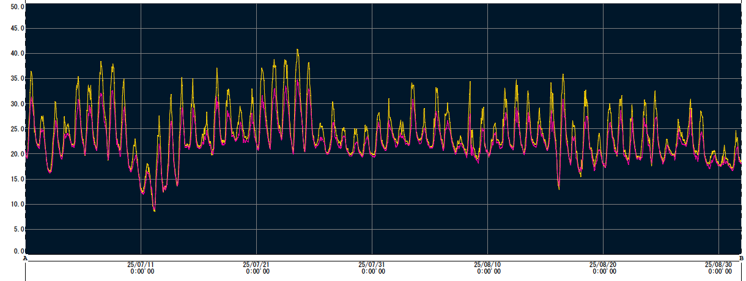Select the 25.0 value on the vertical axis
Viewport: 746px width, 281px height.
pyautogui.click(x=13, y=129)
